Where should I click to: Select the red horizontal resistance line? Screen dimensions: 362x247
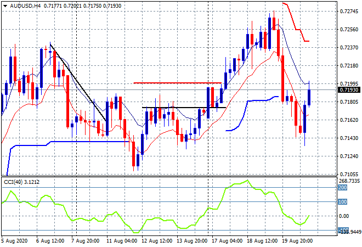(x=178, y=83)
